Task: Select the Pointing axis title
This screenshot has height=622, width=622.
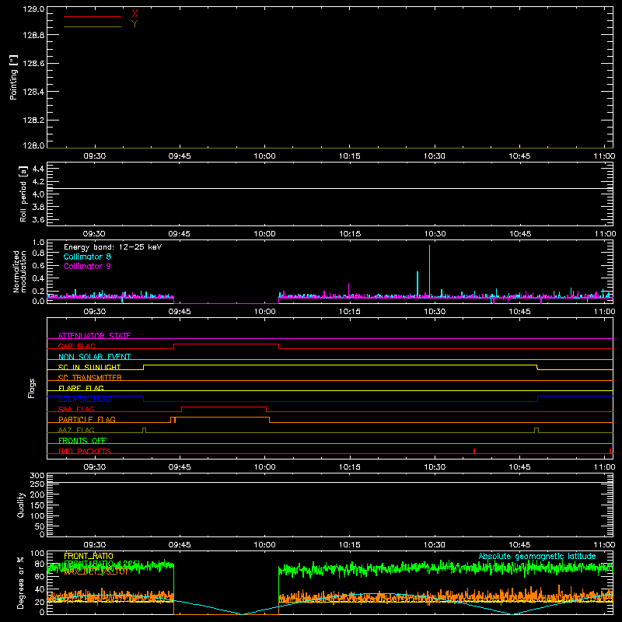Action: 14,77
